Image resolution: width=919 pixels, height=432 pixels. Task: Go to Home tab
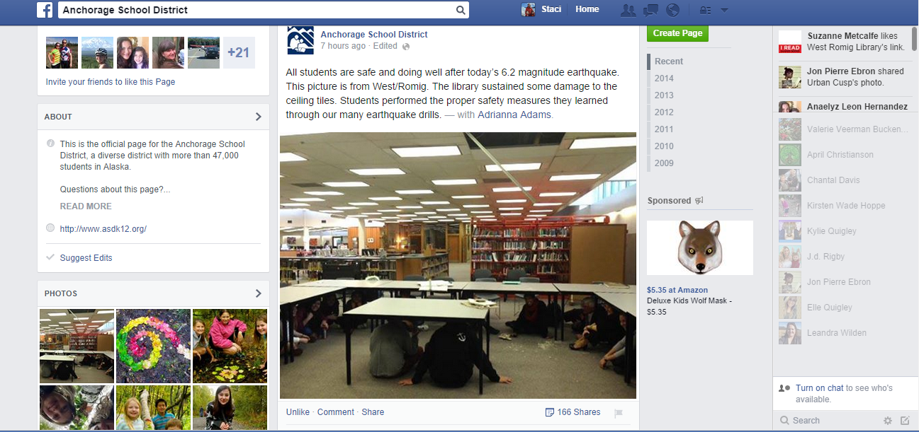tap(587, 9)
